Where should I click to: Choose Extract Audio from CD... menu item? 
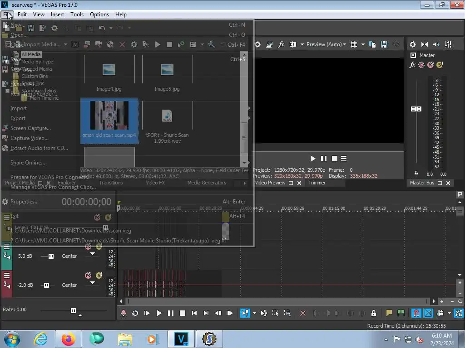pos(128,148)
